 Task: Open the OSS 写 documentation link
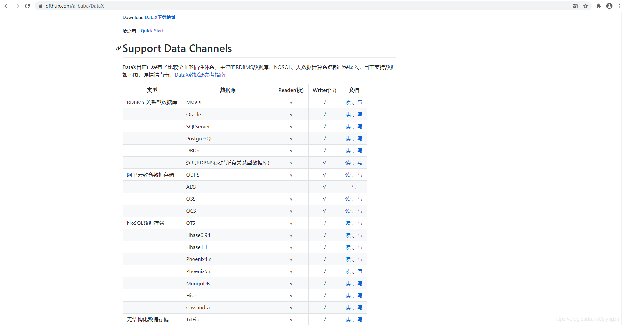(360, 199)
